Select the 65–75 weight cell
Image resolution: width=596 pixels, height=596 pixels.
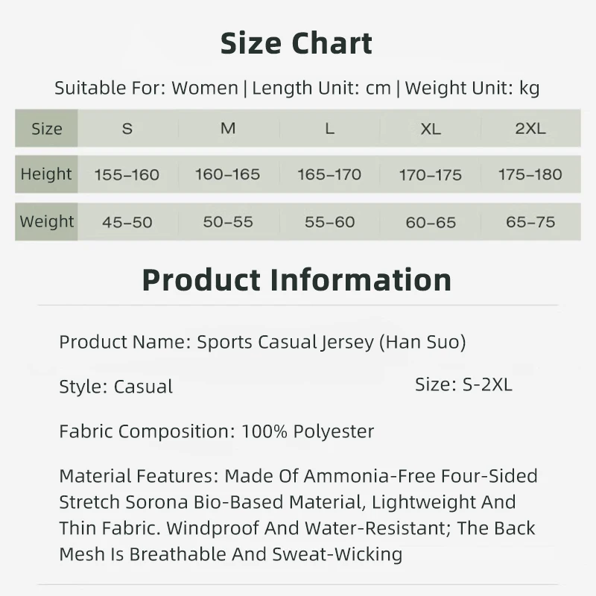click(530, 222)
